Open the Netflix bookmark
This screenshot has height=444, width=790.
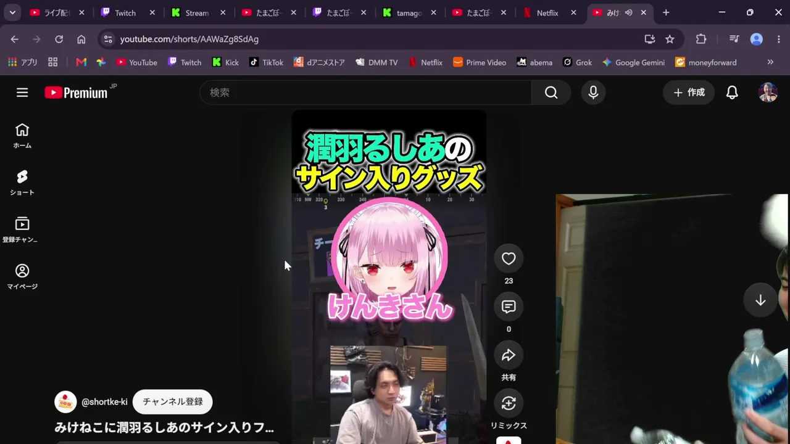point(425,62)
